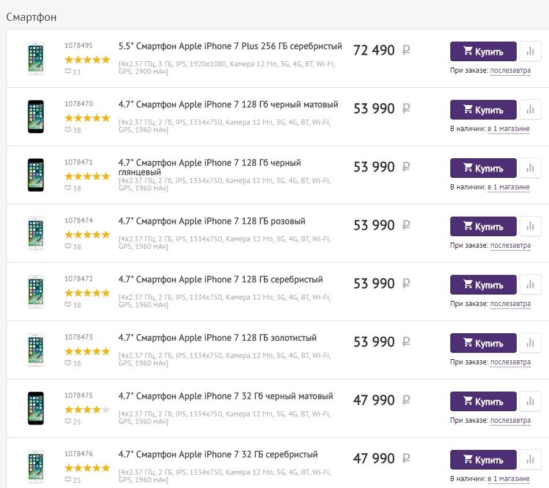549x488 pixels.
Task: Open 'в 1 магазине' availability for black matte 128 Гб
Action: [508, 129]
